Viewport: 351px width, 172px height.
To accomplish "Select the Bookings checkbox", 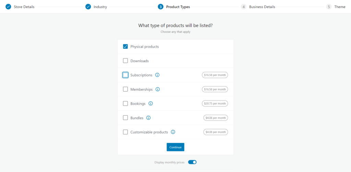I will pos(125,104).
